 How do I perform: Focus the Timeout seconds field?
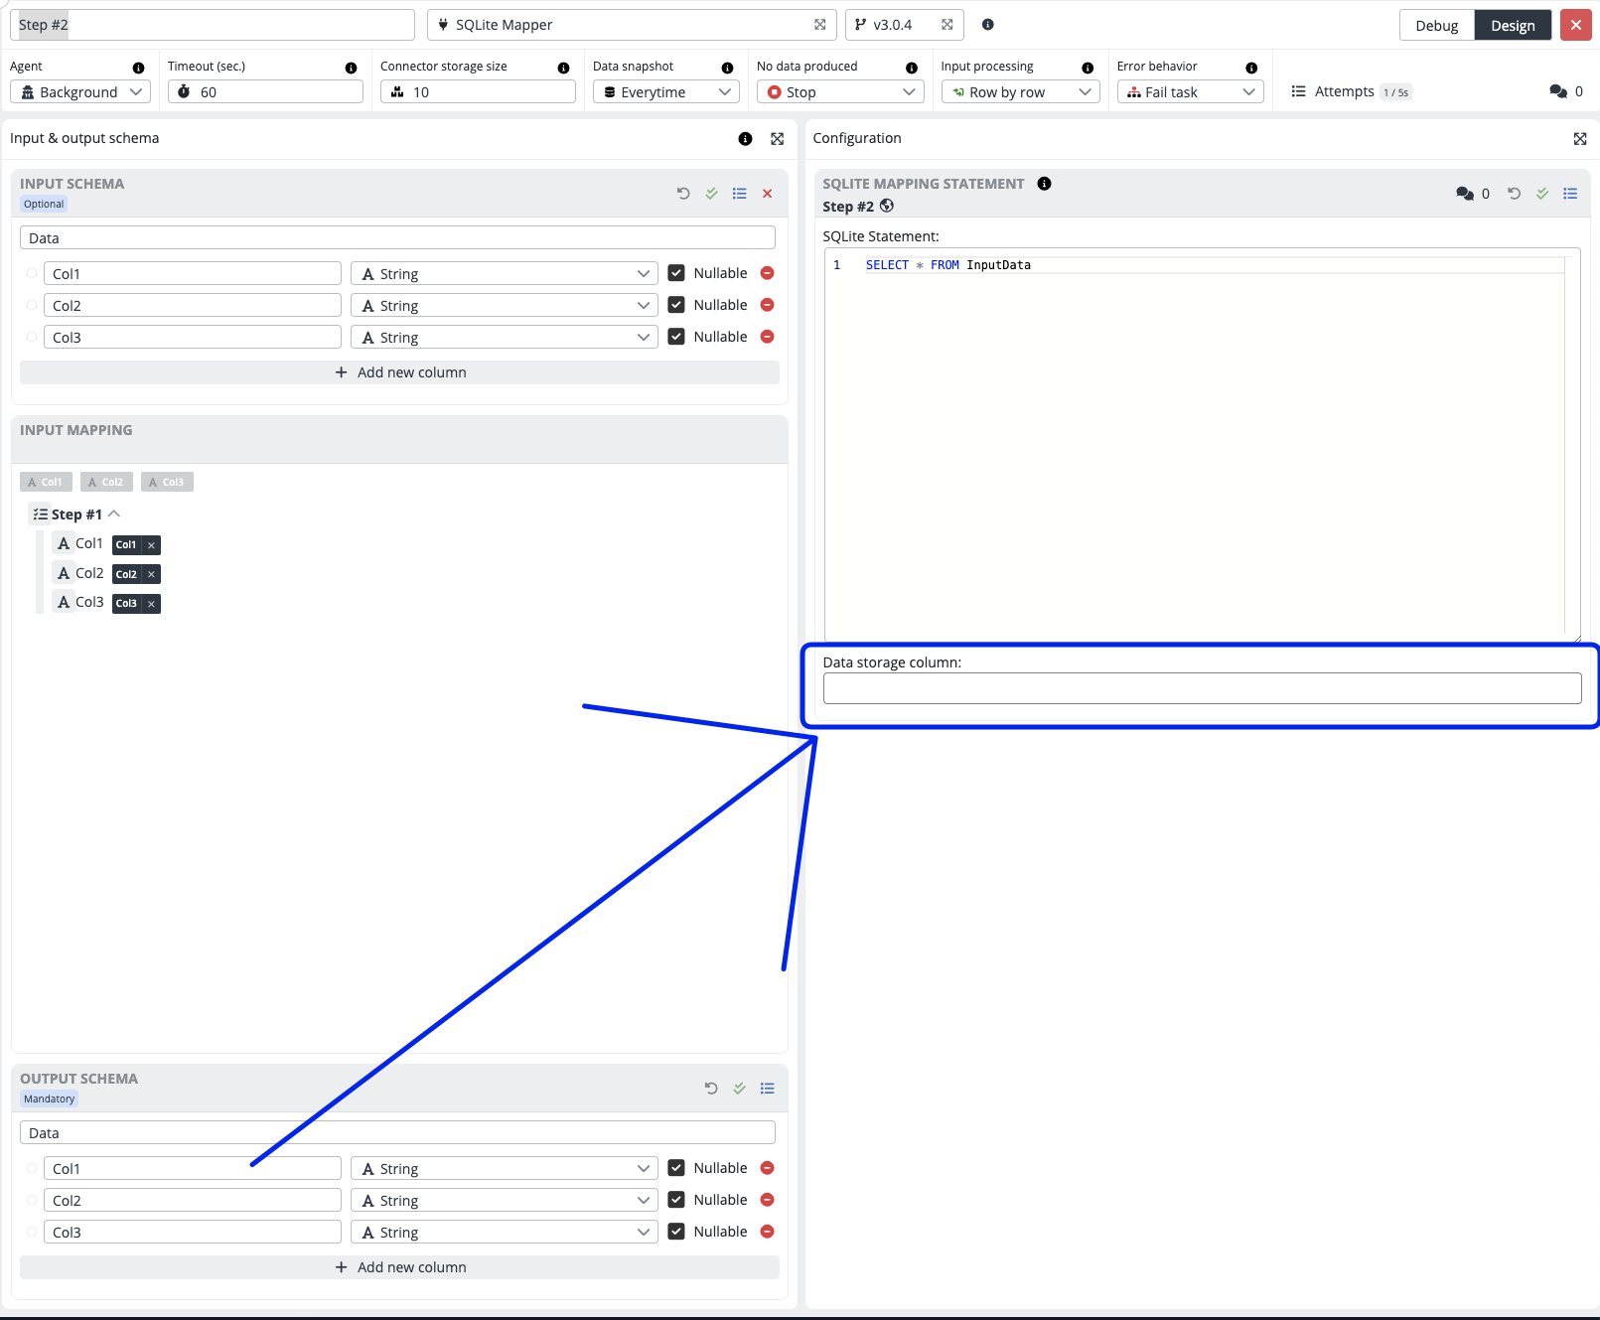point(265,92)
